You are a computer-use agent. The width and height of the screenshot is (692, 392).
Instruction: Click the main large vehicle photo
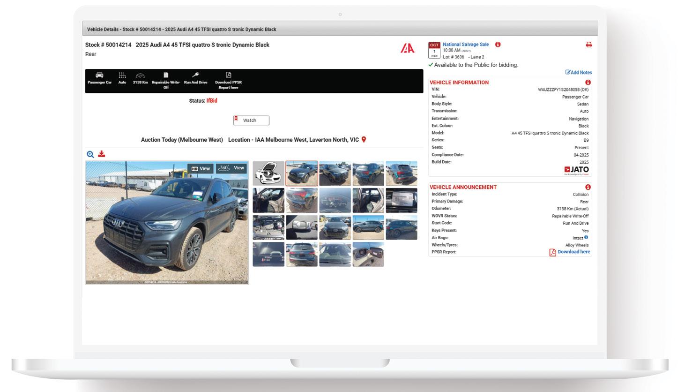tap(167, 223)
